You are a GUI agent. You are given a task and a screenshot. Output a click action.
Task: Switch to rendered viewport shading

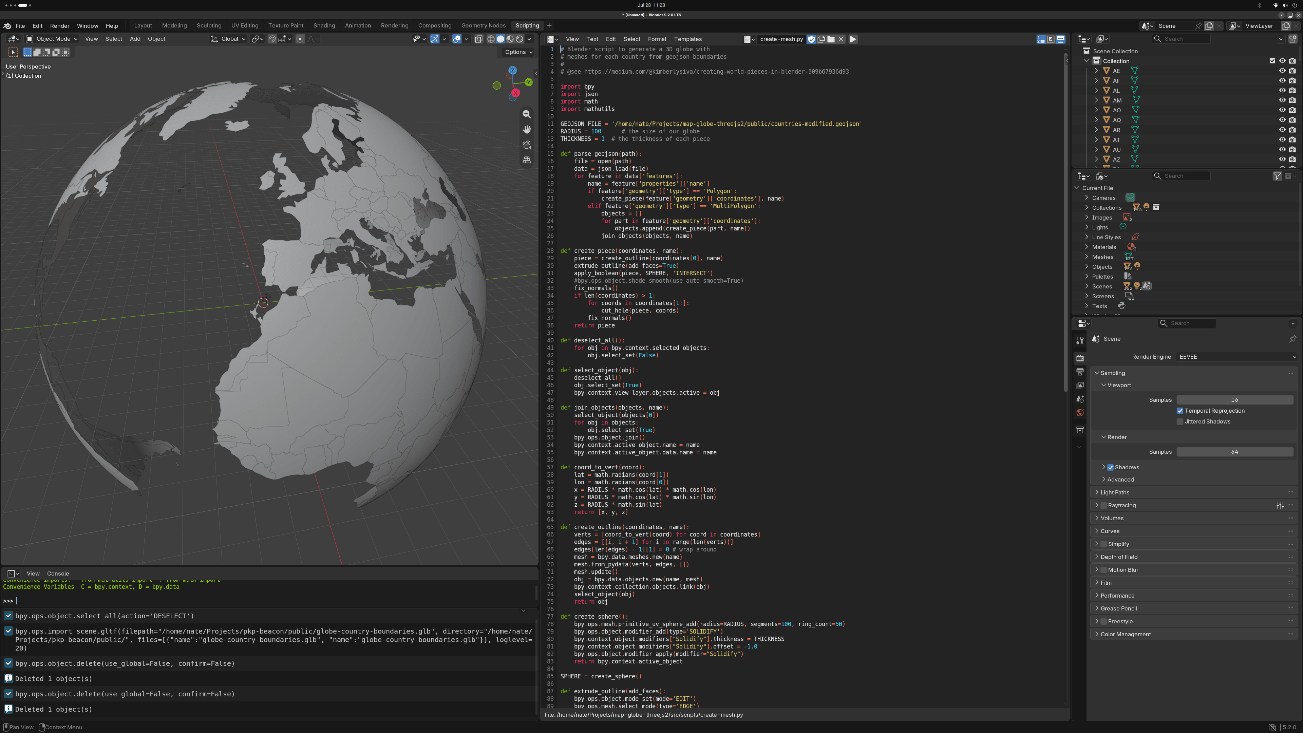pyautogui.click(x=520, y=39)
